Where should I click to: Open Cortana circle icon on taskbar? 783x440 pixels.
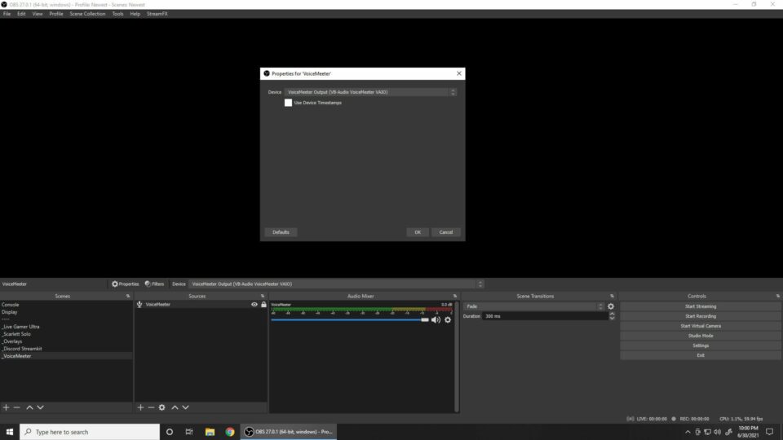pos(170,432)
